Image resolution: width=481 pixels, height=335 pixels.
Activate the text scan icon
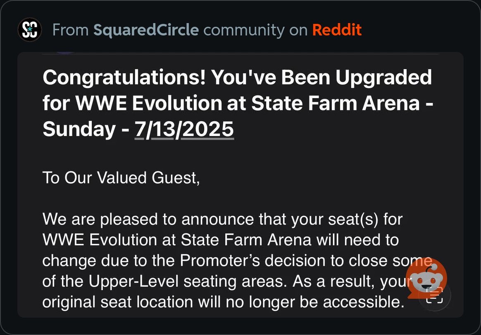click(435, 295)
